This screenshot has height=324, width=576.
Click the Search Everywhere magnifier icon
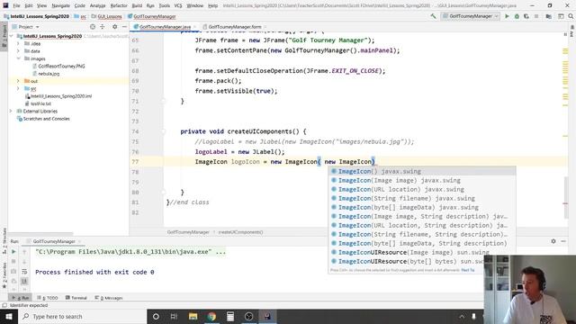(x=571, y=16)
